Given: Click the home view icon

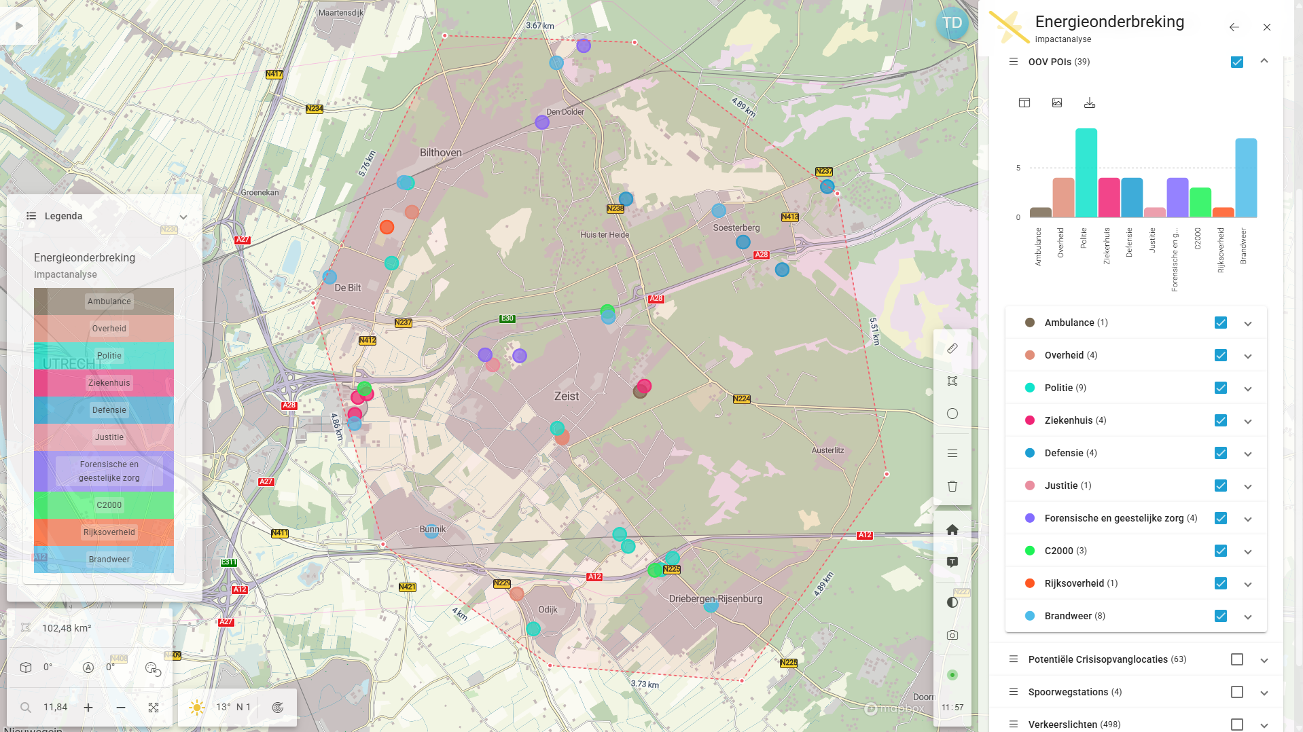Looking at the screenshot, I should [x=952, y=530].
